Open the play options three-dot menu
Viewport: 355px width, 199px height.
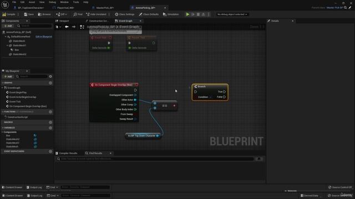tap(209, 14)
